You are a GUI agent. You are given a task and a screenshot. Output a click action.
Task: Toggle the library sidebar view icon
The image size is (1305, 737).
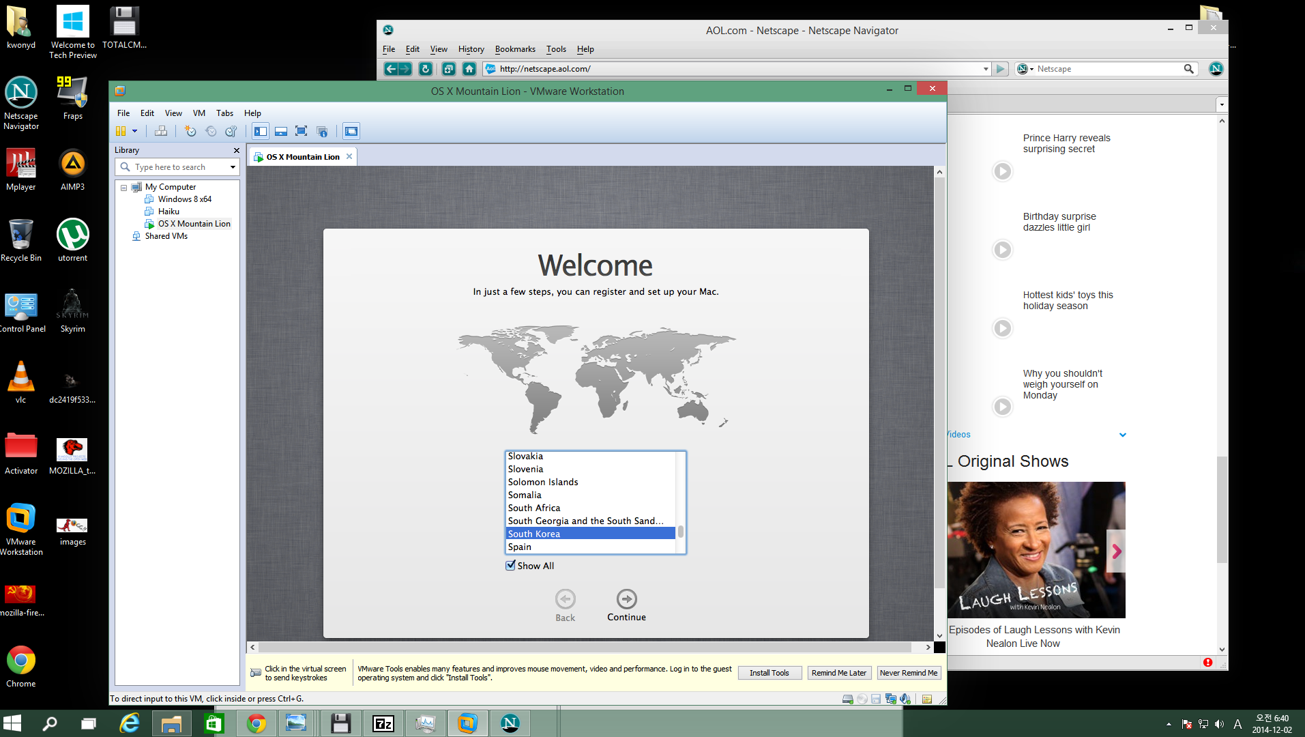coord(261,131)
